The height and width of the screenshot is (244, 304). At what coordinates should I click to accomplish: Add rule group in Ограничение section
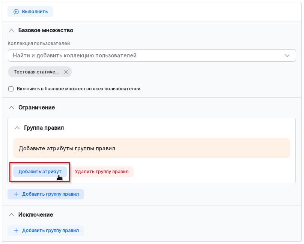[46, 194]
